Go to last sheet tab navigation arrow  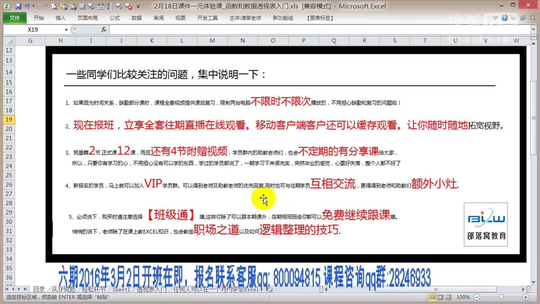(25, 289)
